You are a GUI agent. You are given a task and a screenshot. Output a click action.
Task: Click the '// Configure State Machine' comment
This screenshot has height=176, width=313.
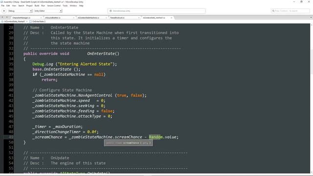click(x=62, y=90)
